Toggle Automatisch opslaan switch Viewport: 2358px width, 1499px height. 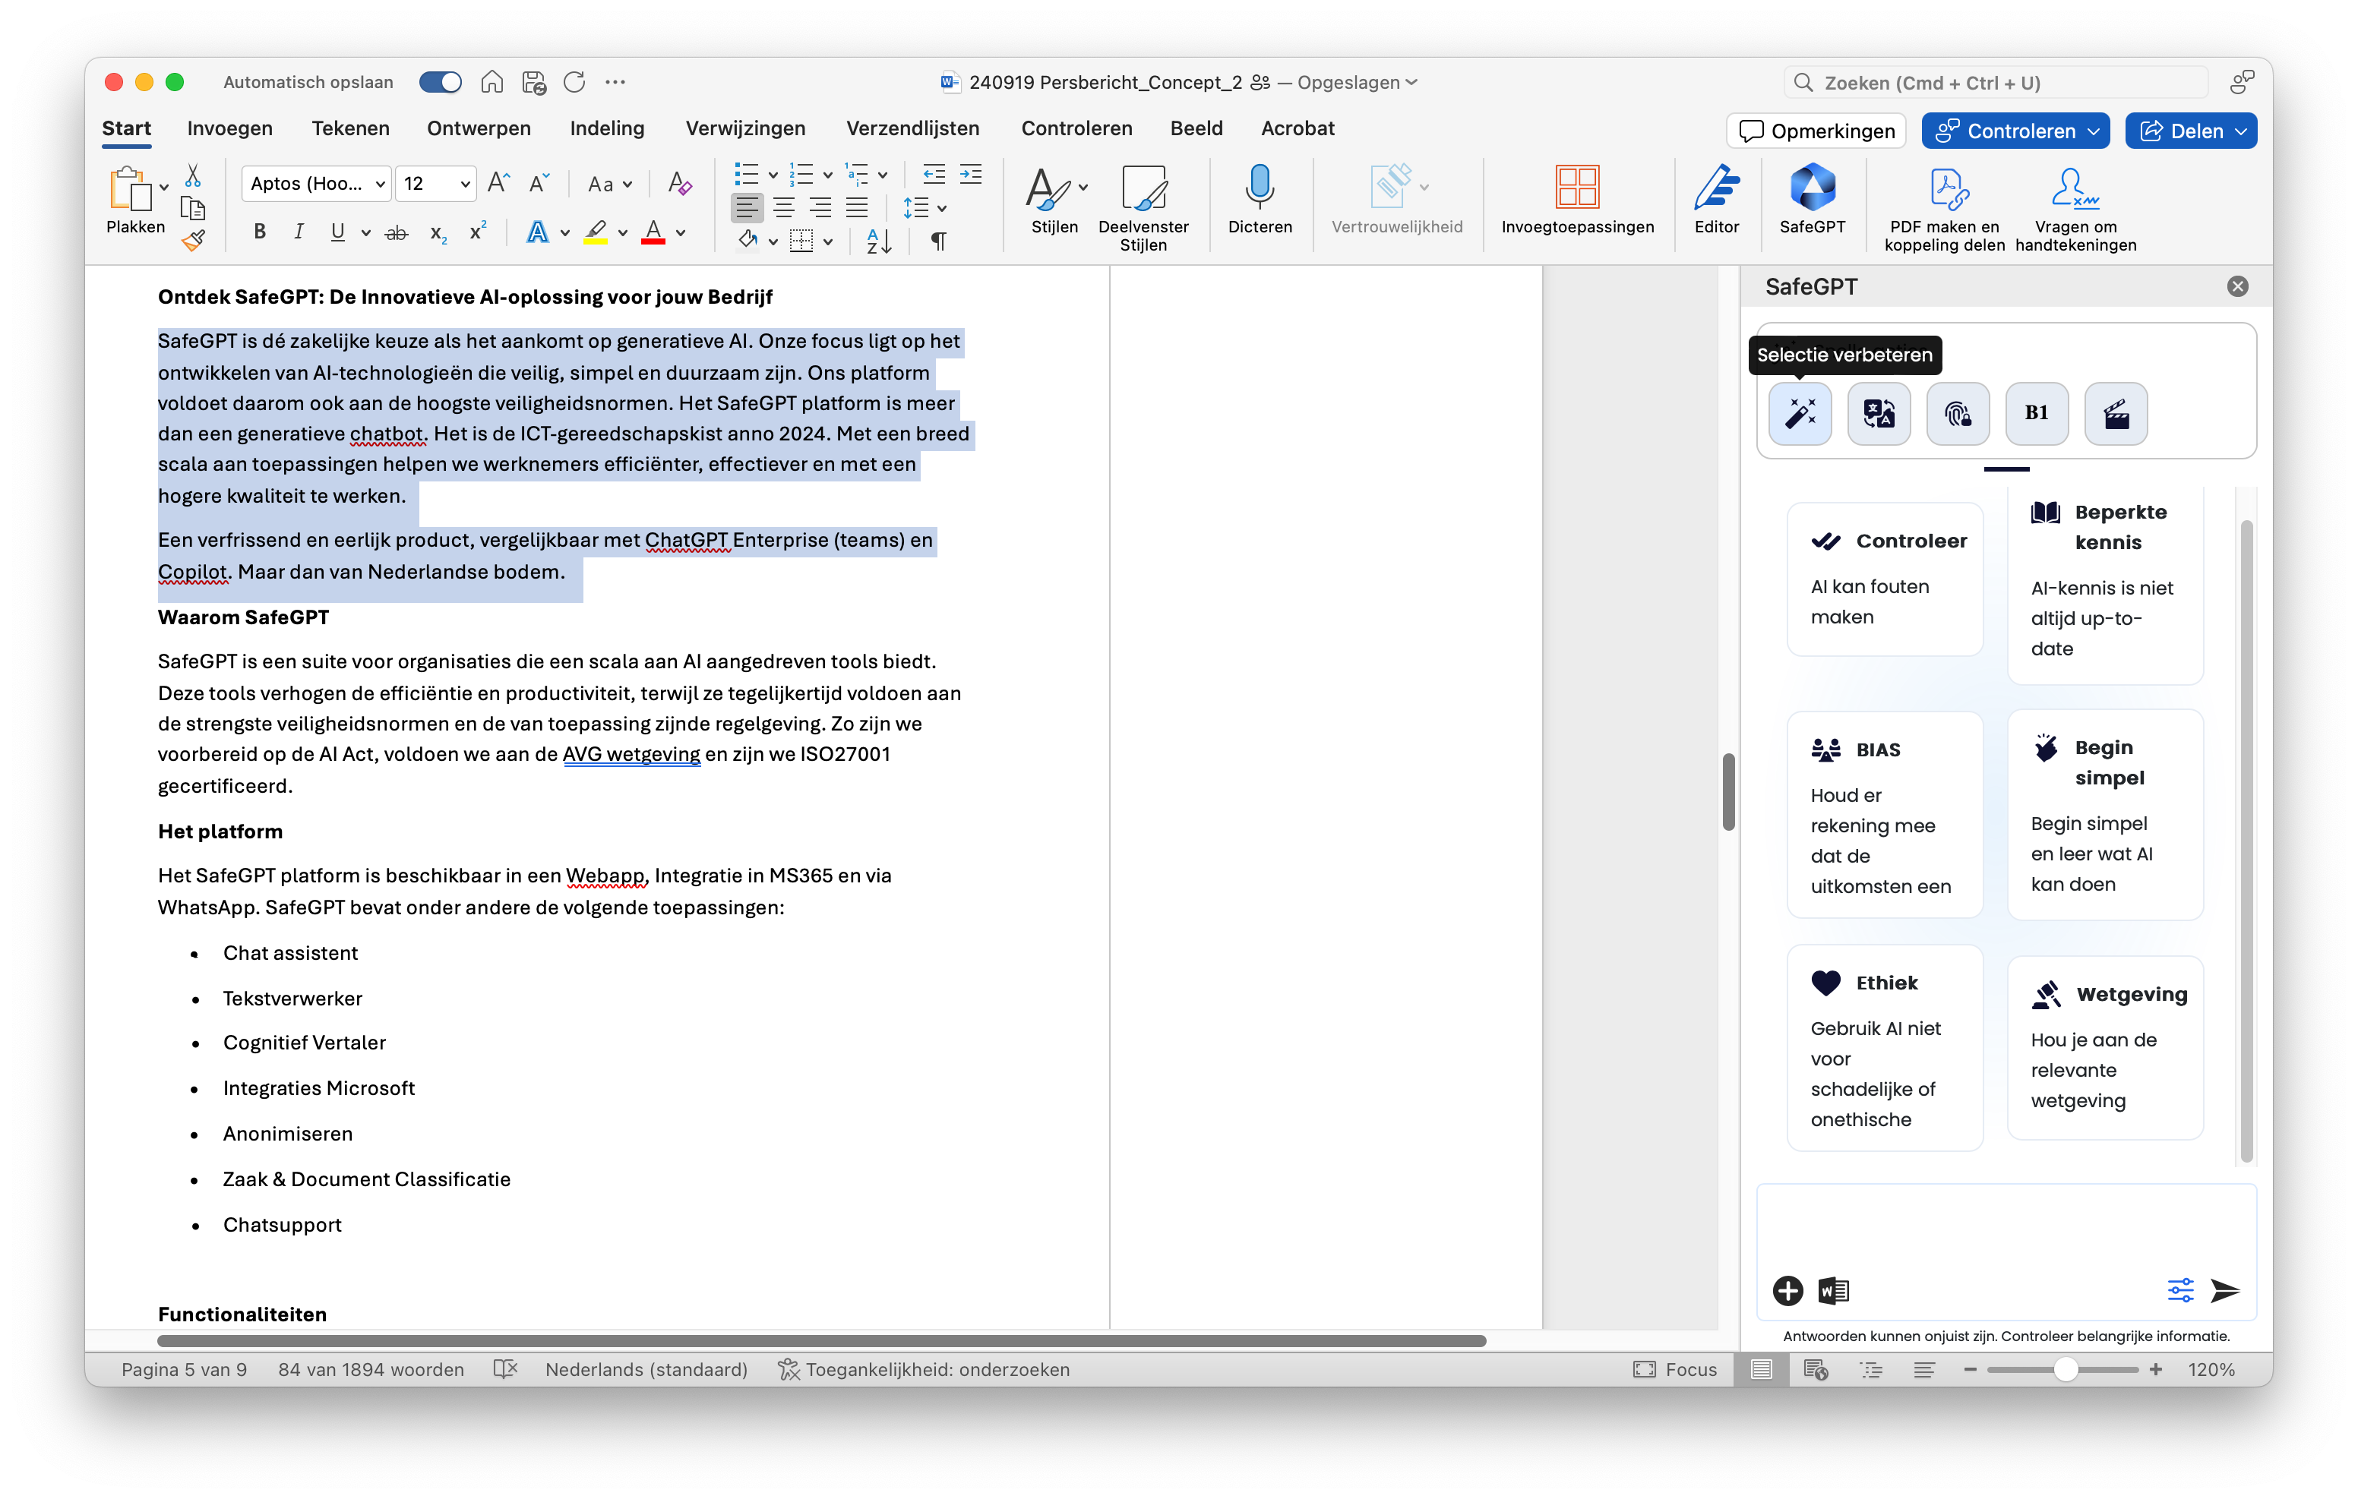pos(440,82)
